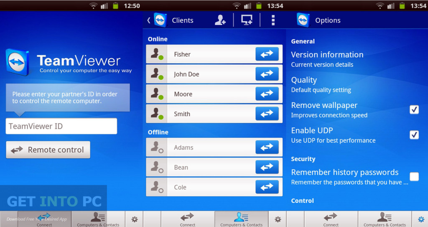The image size is (428, 227).
Task: Click the Options header title
Action: [328, 20]
